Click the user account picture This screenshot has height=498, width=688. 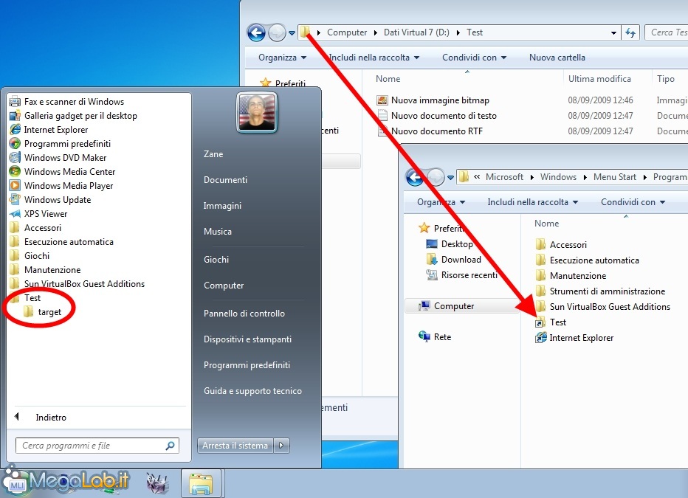pos(257,112)
